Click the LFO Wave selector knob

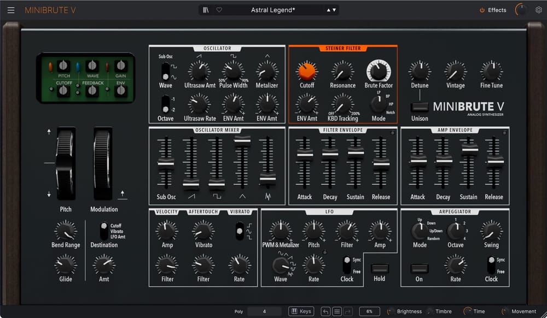point(281,266)
